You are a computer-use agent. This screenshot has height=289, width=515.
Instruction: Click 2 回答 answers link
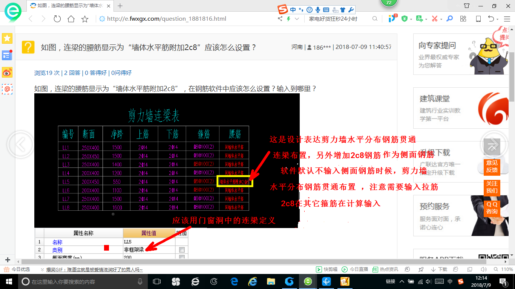point(72,73)
